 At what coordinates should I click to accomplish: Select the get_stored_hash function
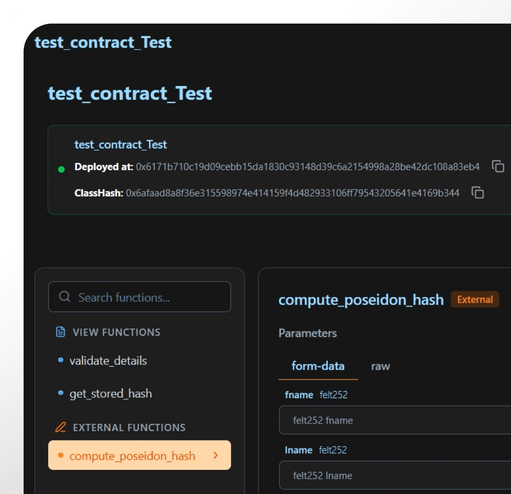[x=111, y=394]
